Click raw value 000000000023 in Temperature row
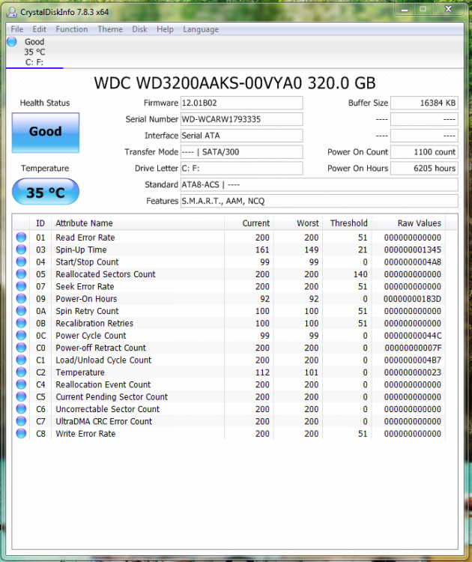Screen dimensions: 472x562 coord(413,372)
